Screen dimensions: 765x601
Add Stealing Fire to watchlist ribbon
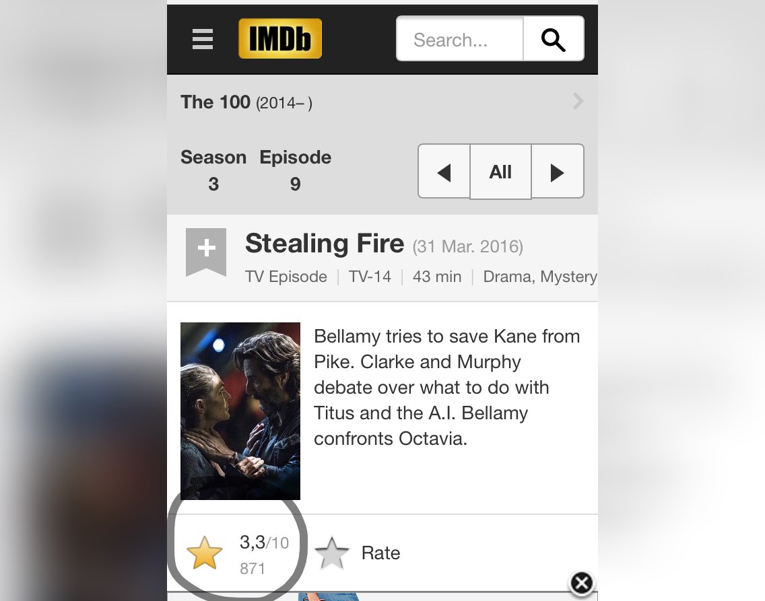click(206, 252)
